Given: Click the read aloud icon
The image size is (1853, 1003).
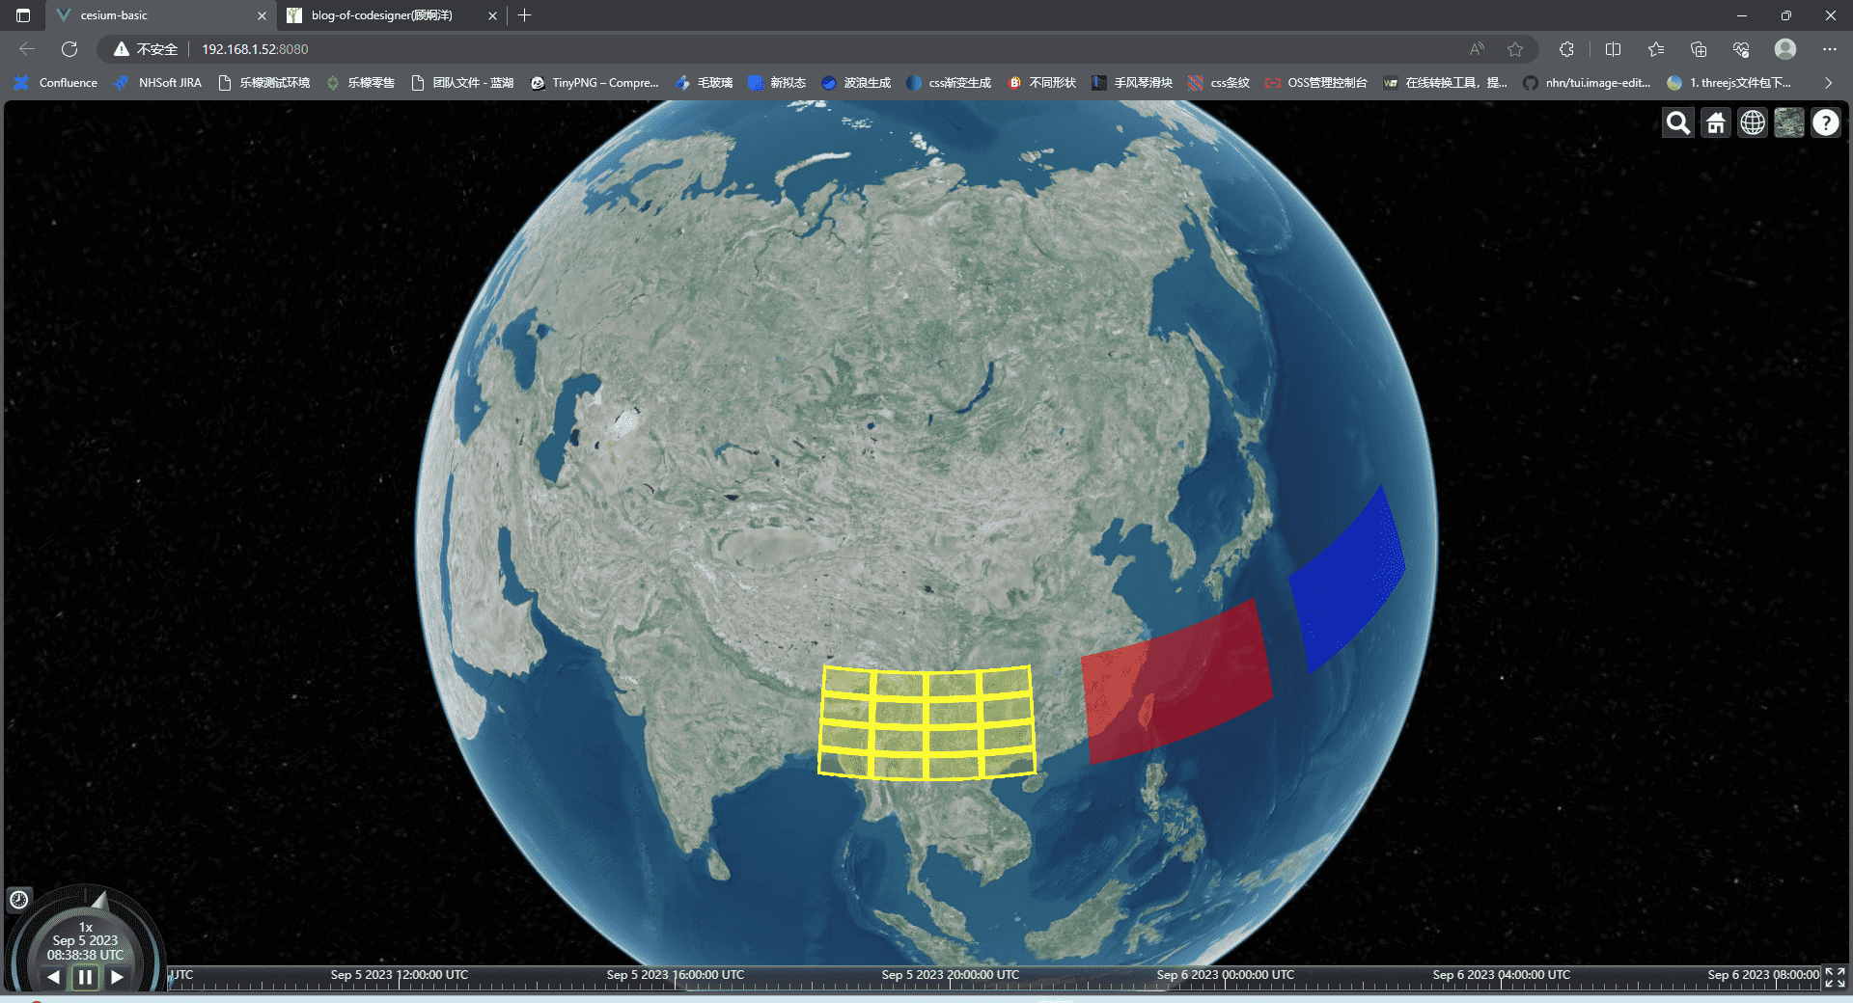Looking at the screenshot, I should click(x=1477, y=49).
